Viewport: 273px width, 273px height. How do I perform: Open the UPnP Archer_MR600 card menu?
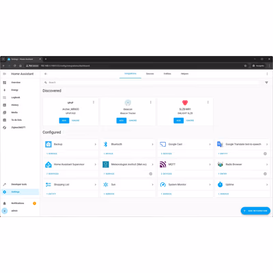(x=94, y=102)
